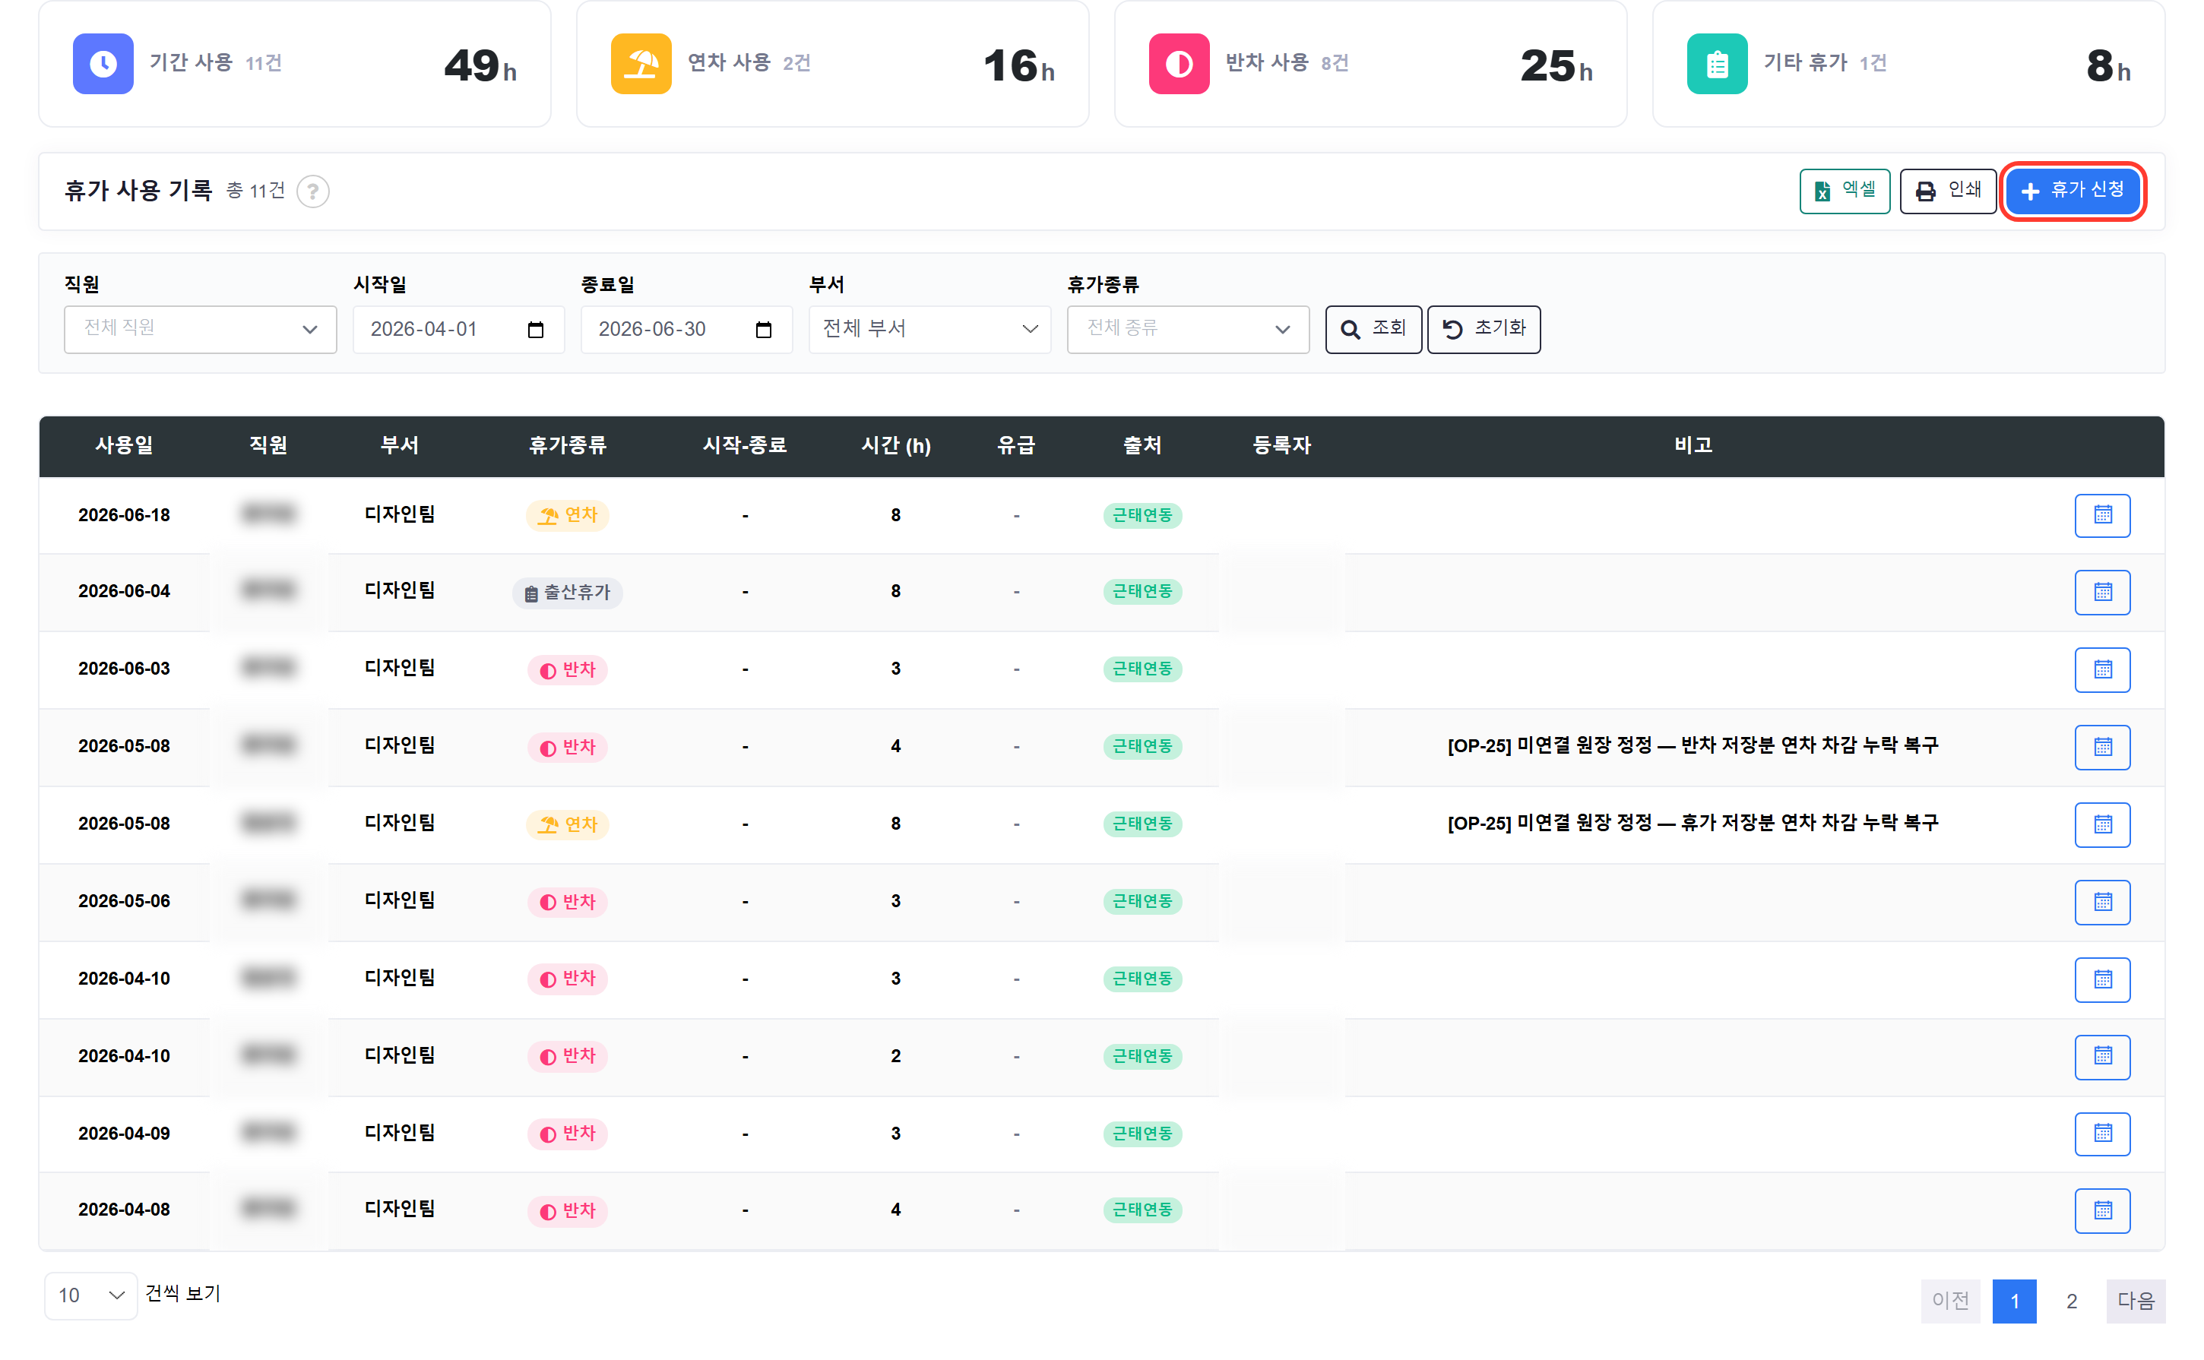This screenshot has width=2204, height=1360.
Task: Click the 반차 badge in 2026-06-03 row
Action: pyautogui.click(x=567, y=669)
